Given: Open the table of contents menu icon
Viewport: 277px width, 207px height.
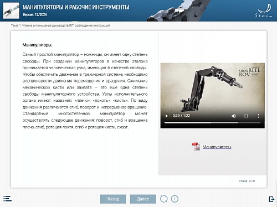Looking at the screenshot, I should (7, 199).
